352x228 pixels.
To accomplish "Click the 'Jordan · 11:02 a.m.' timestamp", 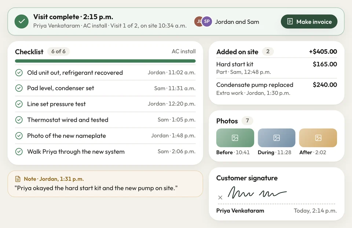I will click(x=172, y=73).
